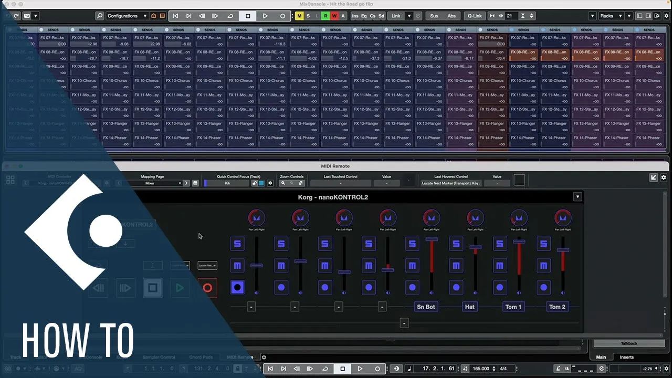This screenshot has height=378, width=672.
Task: Open the Configurations dropdown
Action: tap(126, 16)
